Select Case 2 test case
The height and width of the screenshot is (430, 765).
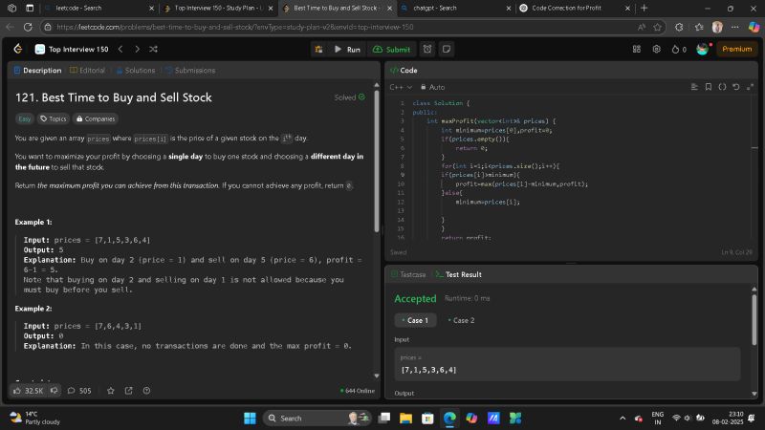[461, 320]
